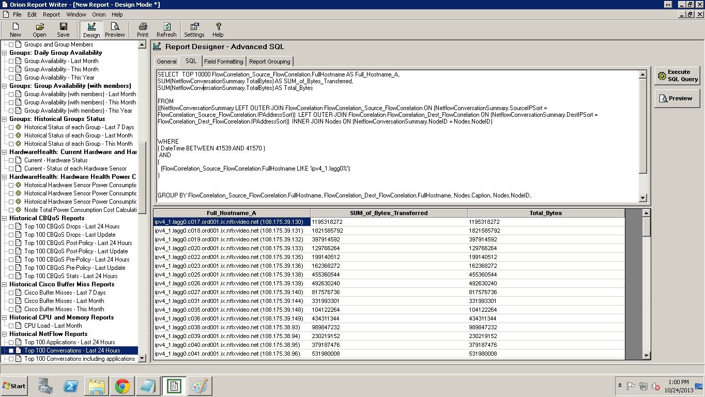Collapse Historical Cisco Buffer Miss Reports node
This screenshot has width=705, height=397.
coord(5,284)
